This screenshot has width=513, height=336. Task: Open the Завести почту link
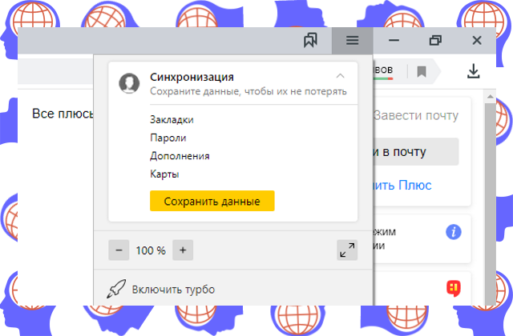(416, 115)
